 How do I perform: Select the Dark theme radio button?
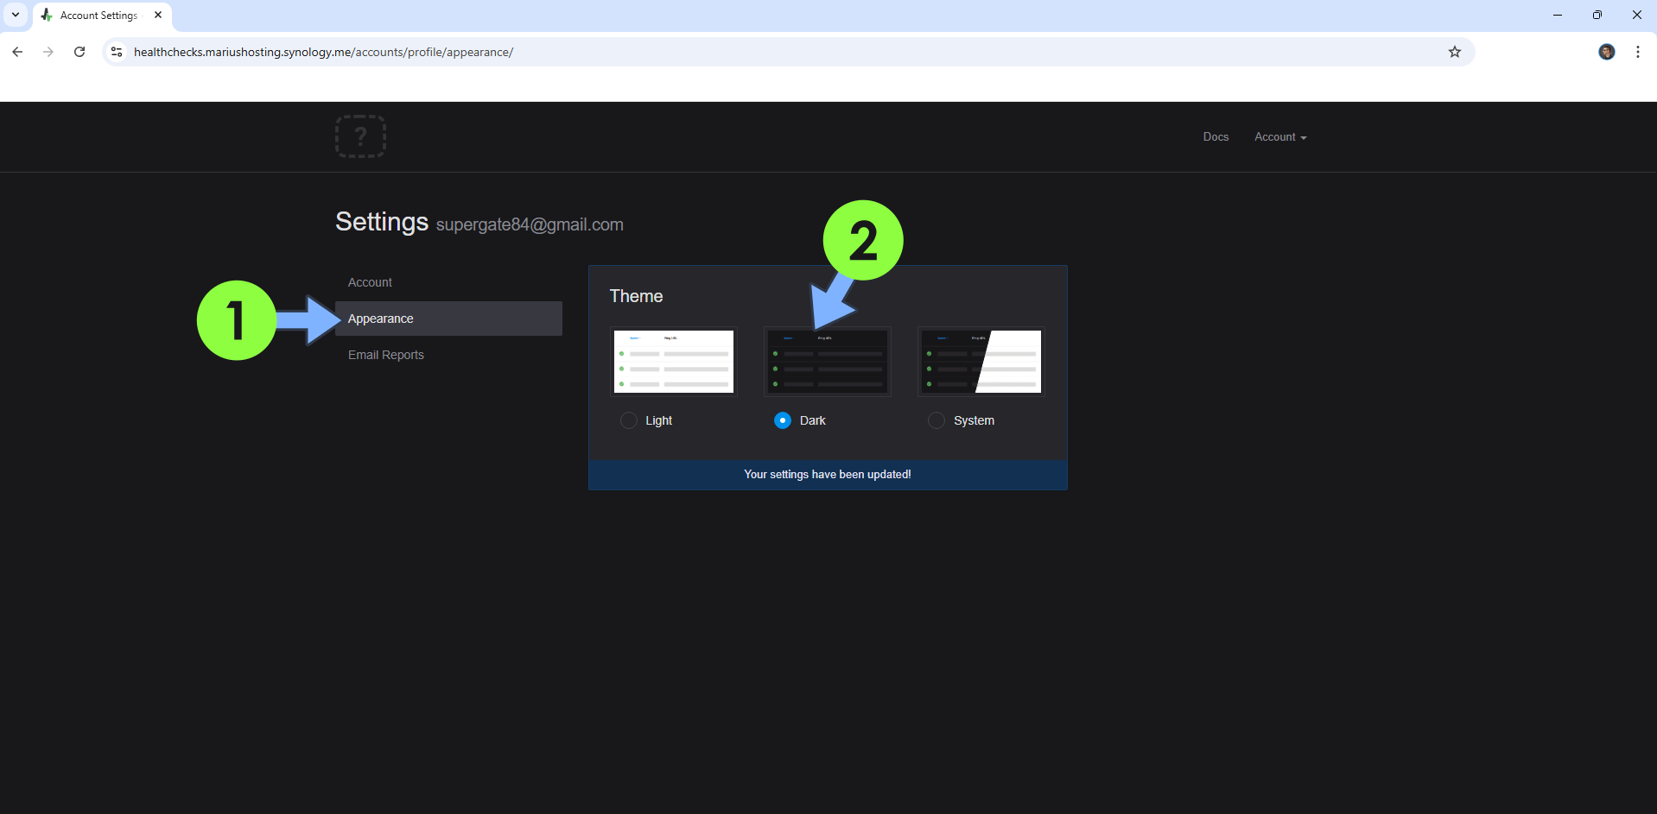(x=782, y=420)
